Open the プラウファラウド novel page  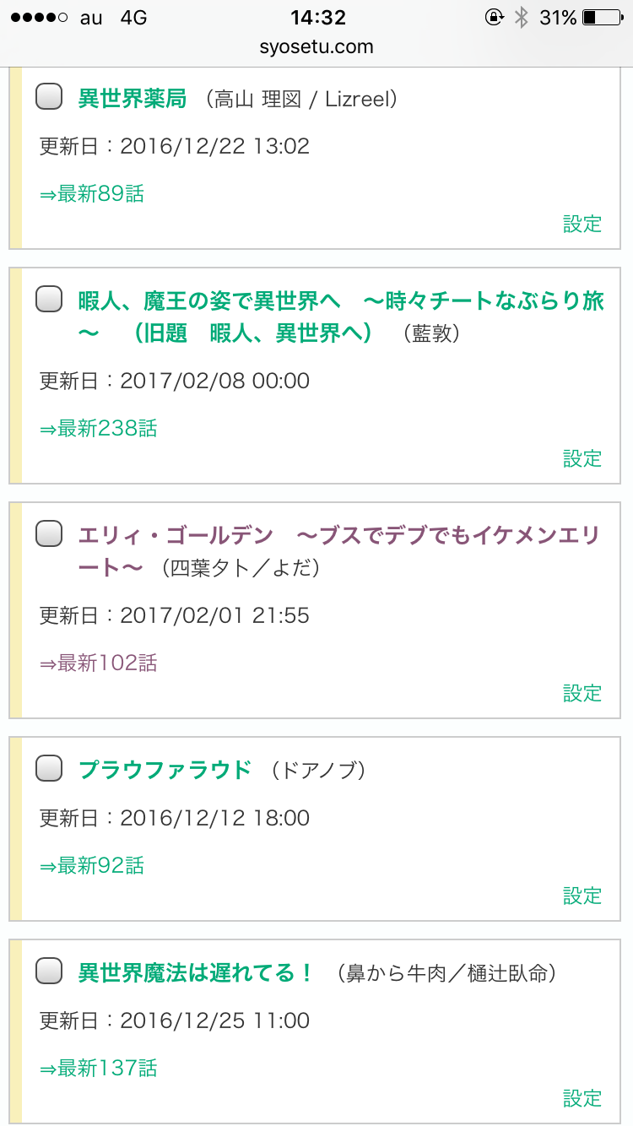click(x=165, y=770)
